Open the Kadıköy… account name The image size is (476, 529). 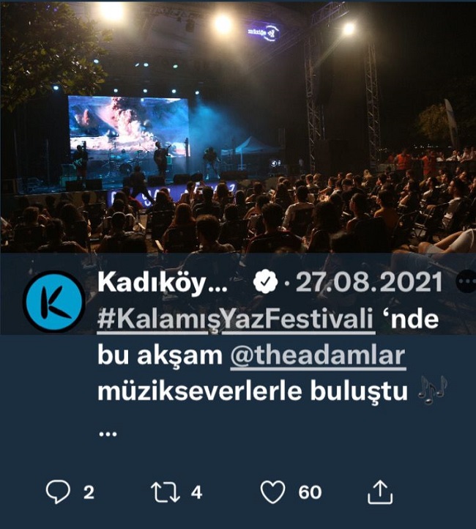pyautogui.click(x=162, y=284)
